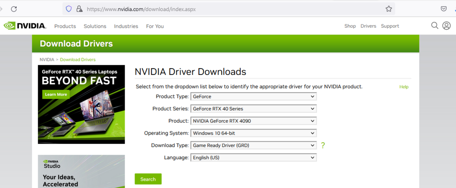Go to the Drivers link in header
The image size is (456, 188).
pyautogui.click(x=368, y=26)
